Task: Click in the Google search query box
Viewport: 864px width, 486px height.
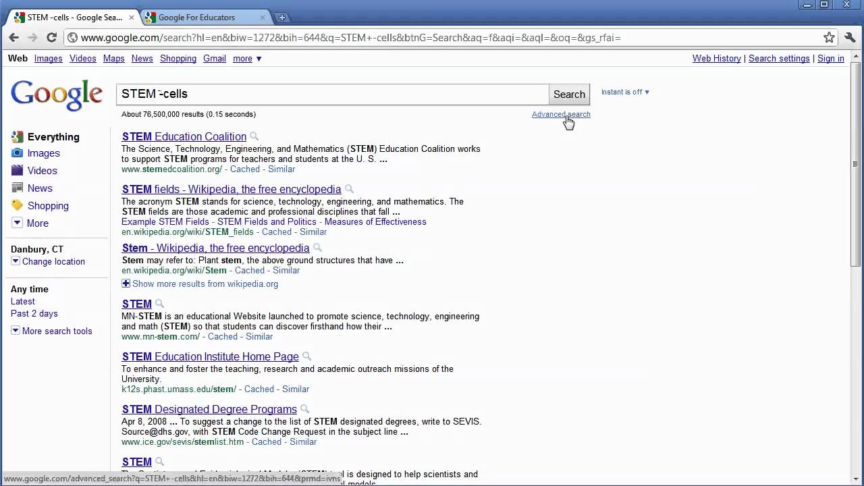Action: tap(333, 94)
